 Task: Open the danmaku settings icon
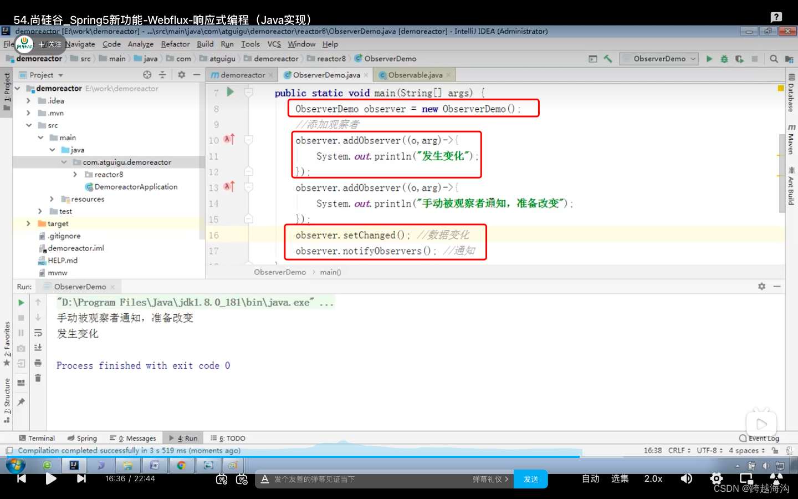click(x=242, y=479)
